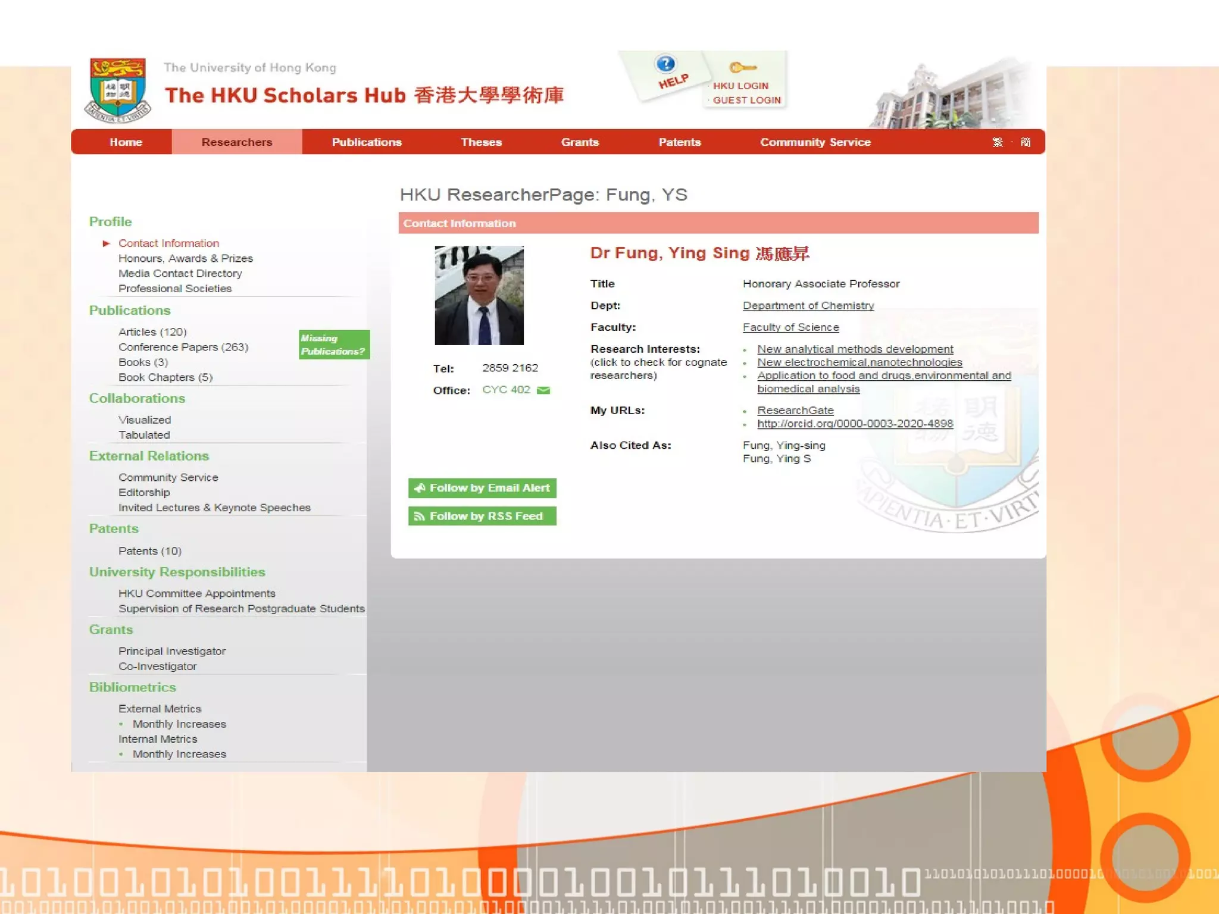1219x914 pixels.
Task: Switch to the Theses tab
Action: click(481, 142)
